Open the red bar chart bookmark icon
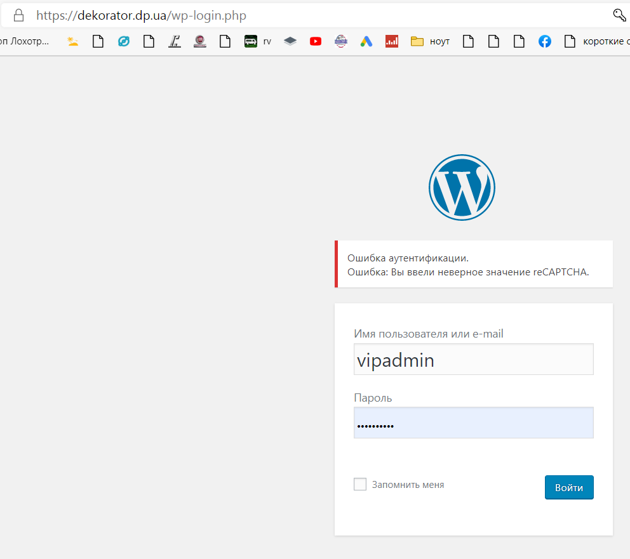 392,41
